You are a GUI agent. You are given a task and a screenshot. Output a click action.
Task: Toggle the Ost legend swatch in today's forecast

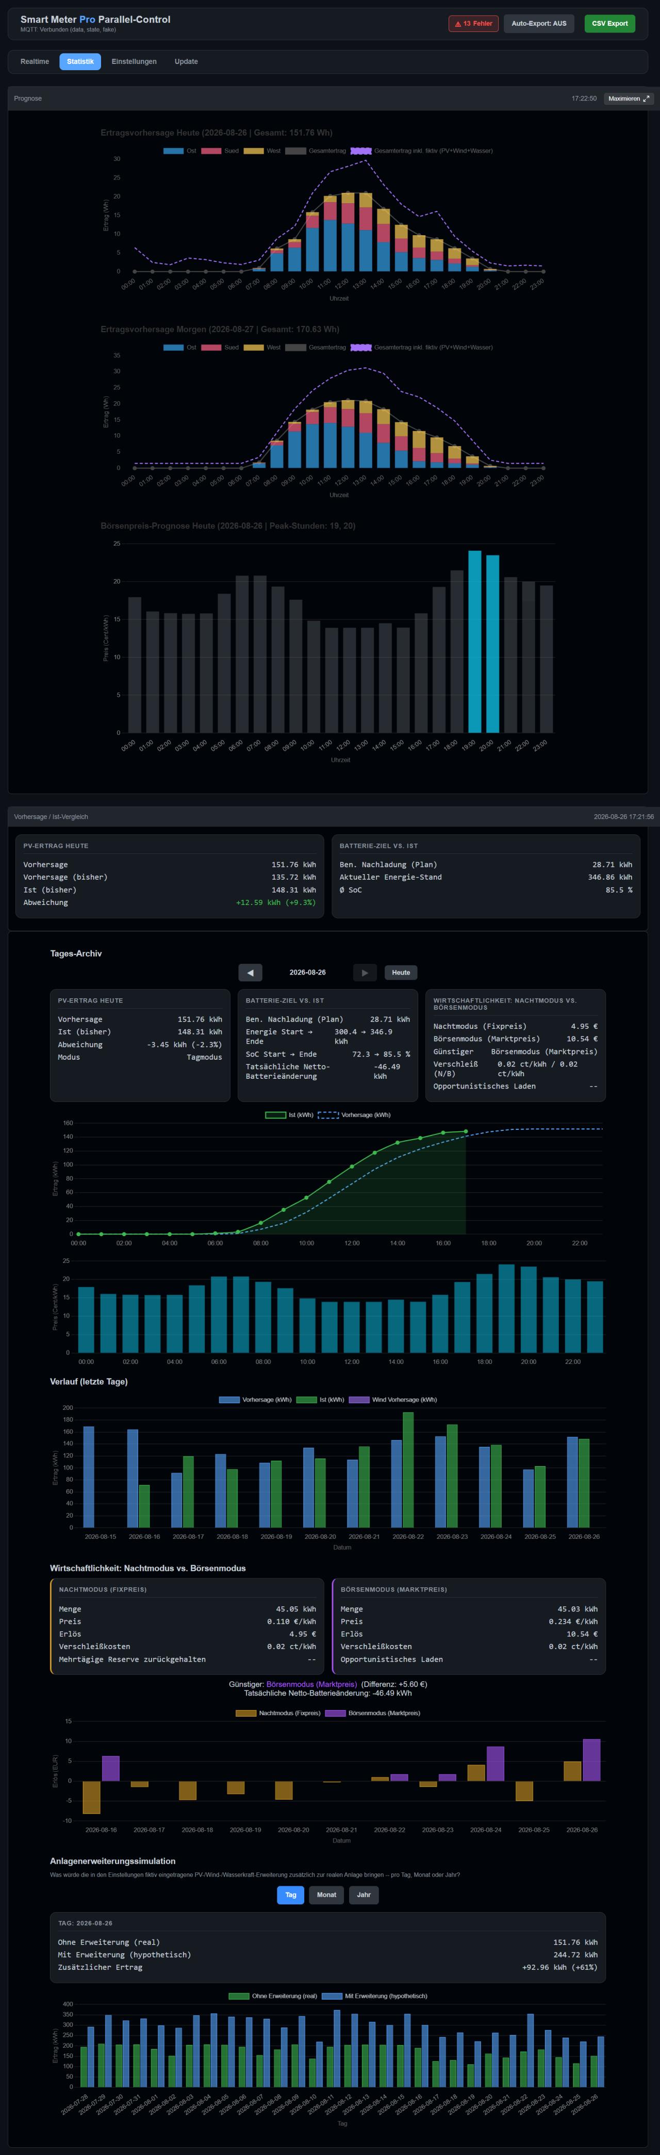tap(173, 152)
